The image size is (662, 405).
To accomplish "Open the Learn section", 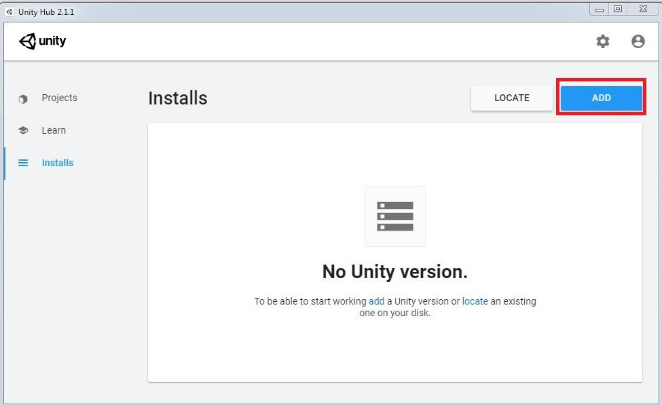I will [x=54, y=130].
